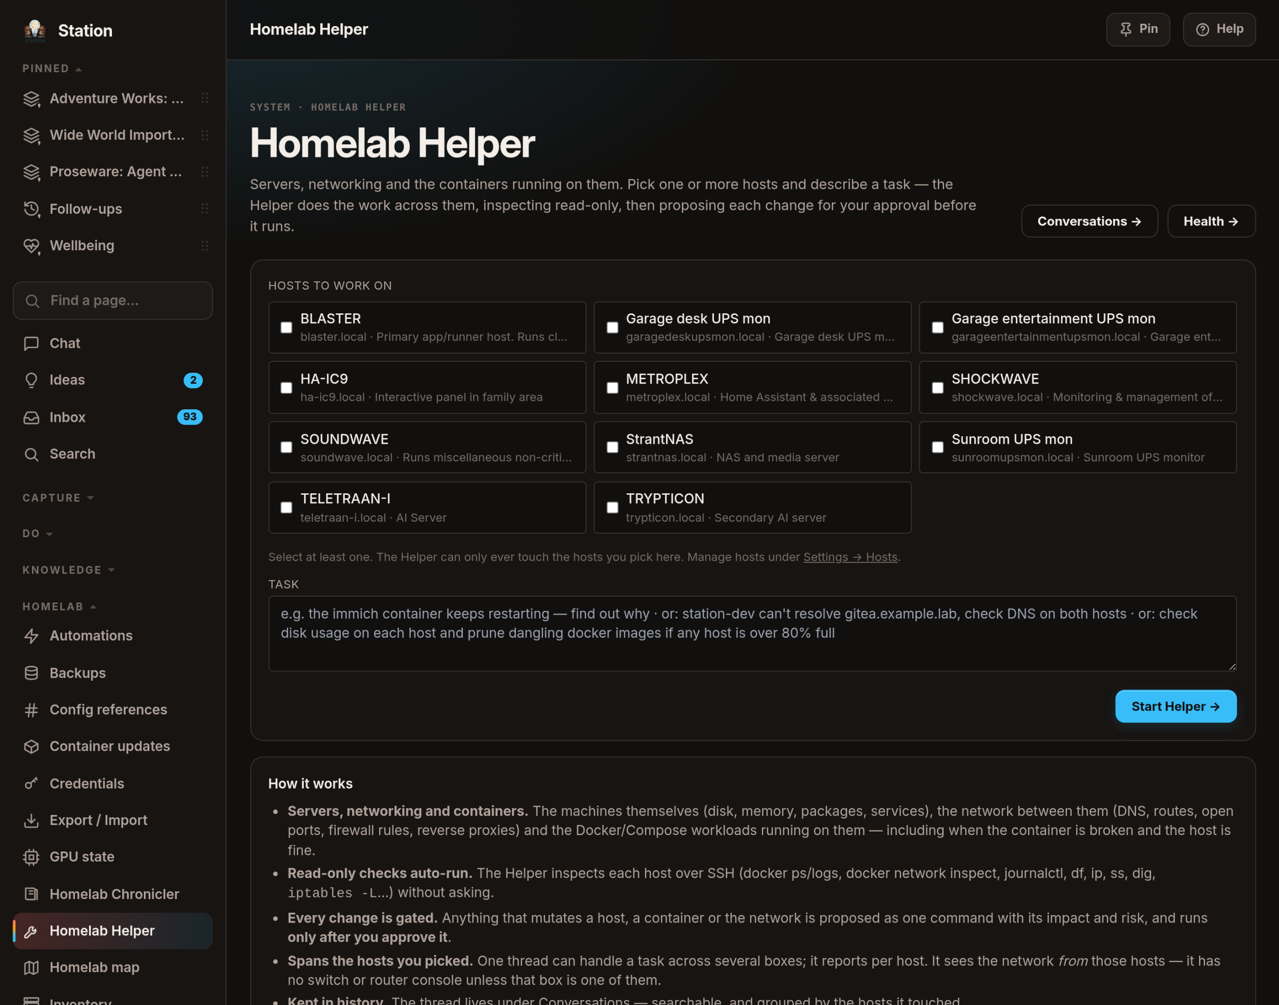Screen dimensions: 1279x1005
Task: Click the Station logo avatar
Action: pyautogui.click(x=34, y=30)
